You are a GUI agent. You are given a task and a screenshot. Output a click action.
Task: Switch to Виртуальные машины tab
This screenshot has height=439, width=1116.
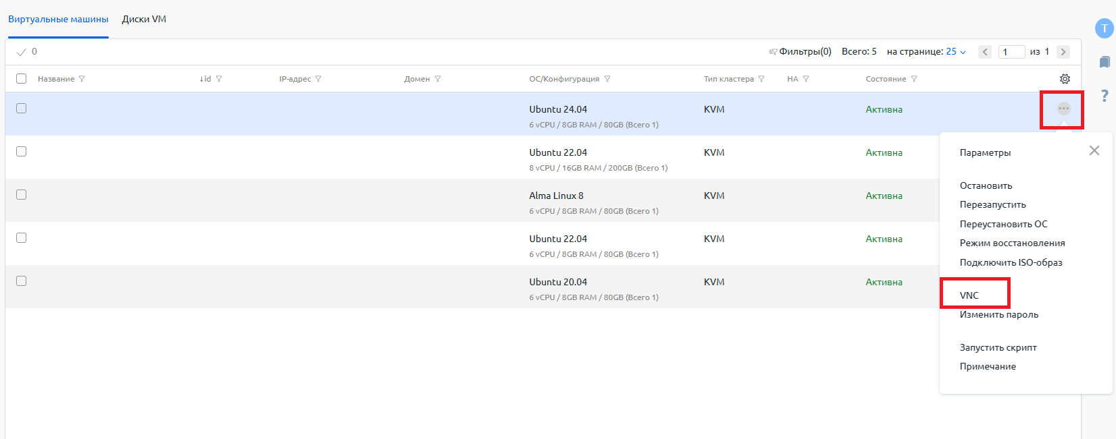point(58,20)
